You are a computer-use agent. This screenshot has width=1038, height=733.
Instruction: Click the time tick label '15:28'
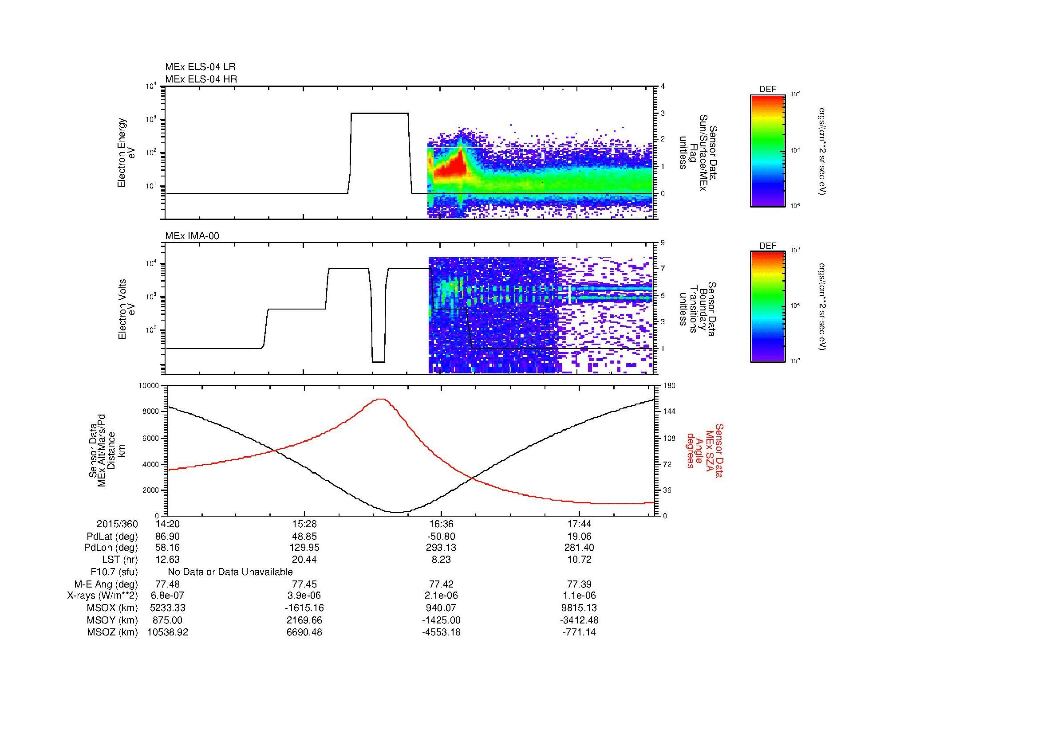pos(305,524)
